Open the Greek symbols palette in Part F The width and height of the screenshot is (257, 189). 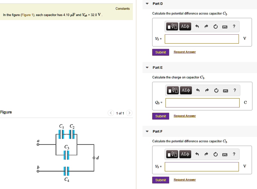[x=185, y=154]
